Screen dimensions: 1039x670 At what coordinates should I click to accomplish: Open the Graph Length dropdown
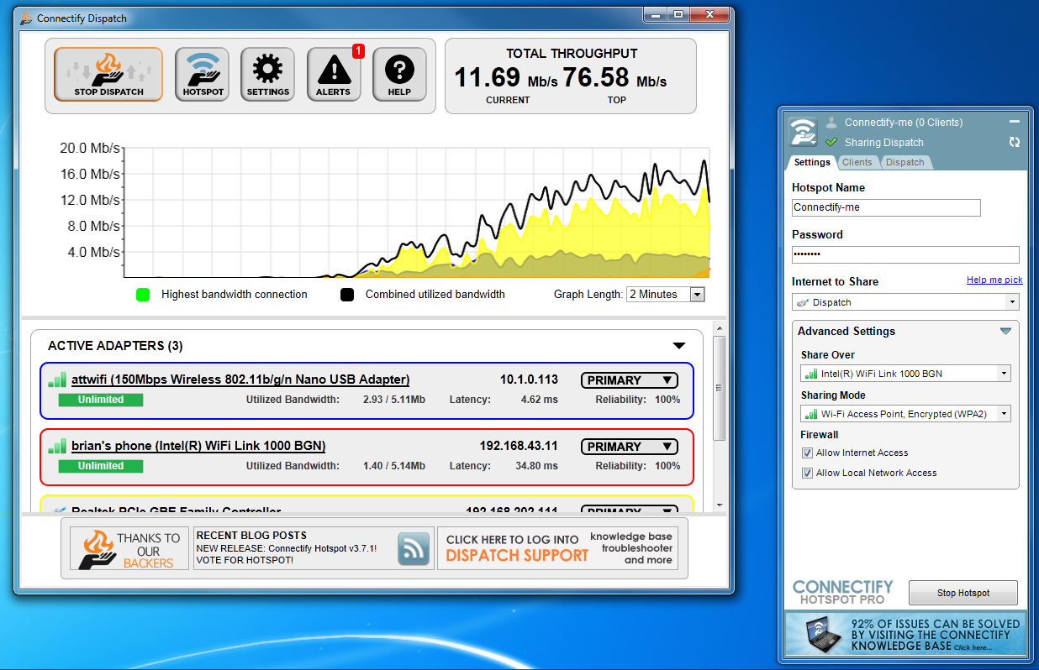point(697,294)
